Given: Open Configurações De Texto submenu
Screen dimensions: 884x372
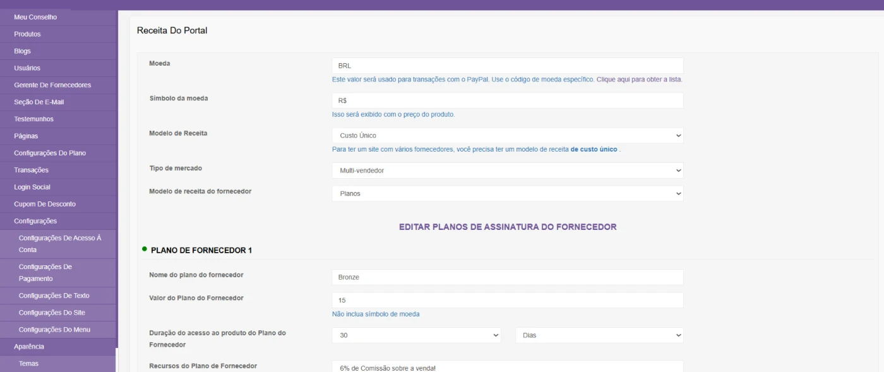Looking at the screenshot, I should pyautogui.click(x=58, y=296).
